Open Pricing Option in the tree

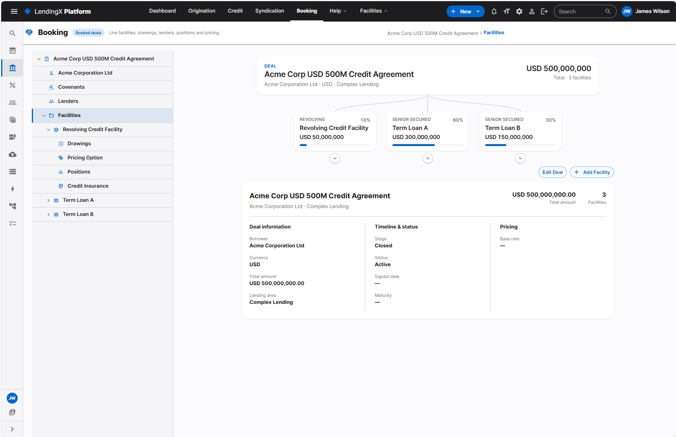point(103,158)
